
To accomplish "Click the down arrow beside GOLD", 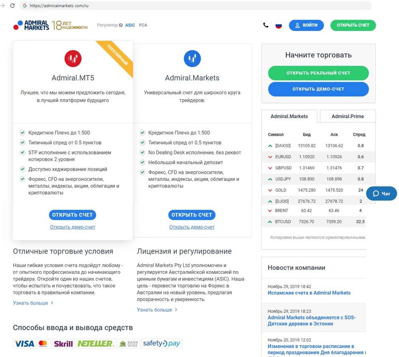I will pyautogui.click(x=270, y=190).
